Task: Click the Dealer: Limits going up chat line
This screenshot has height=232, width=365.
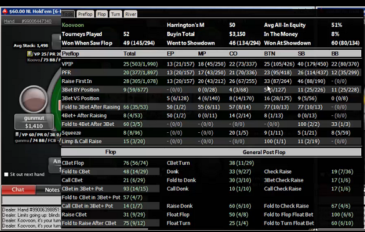Action: pos(32,215)
